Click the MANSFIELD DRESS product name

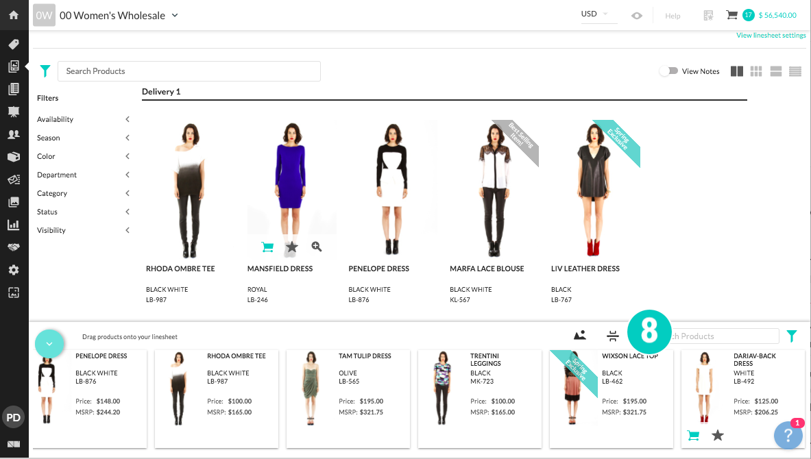pos(280,269)
